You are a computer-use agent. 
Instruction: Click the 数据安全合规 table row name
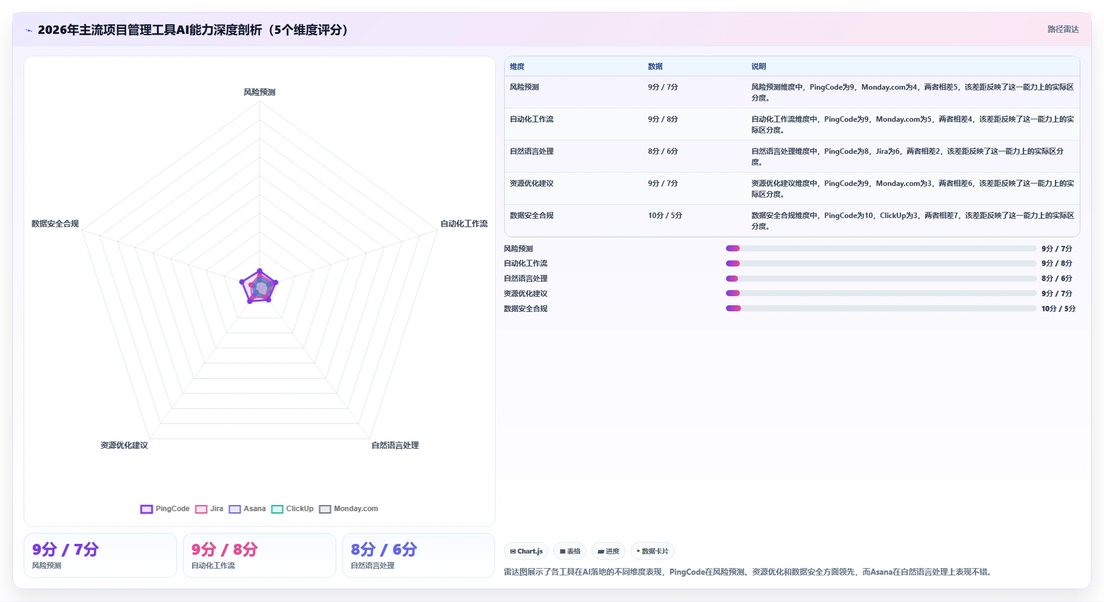(x=531, y=216)
